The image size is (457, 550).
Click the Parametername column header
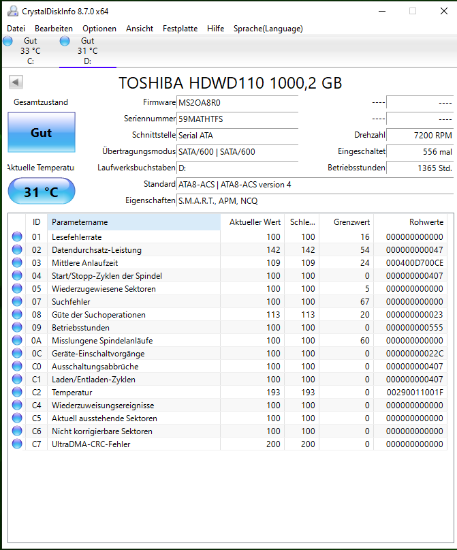pos(133,222)
